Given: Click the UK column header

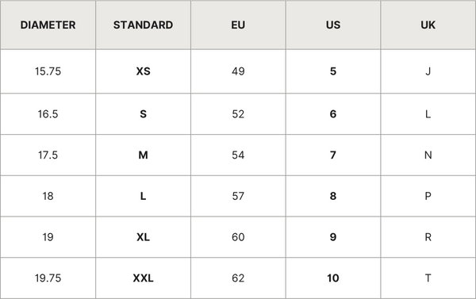Looking at the screenshot, I should tap(428, 25).
